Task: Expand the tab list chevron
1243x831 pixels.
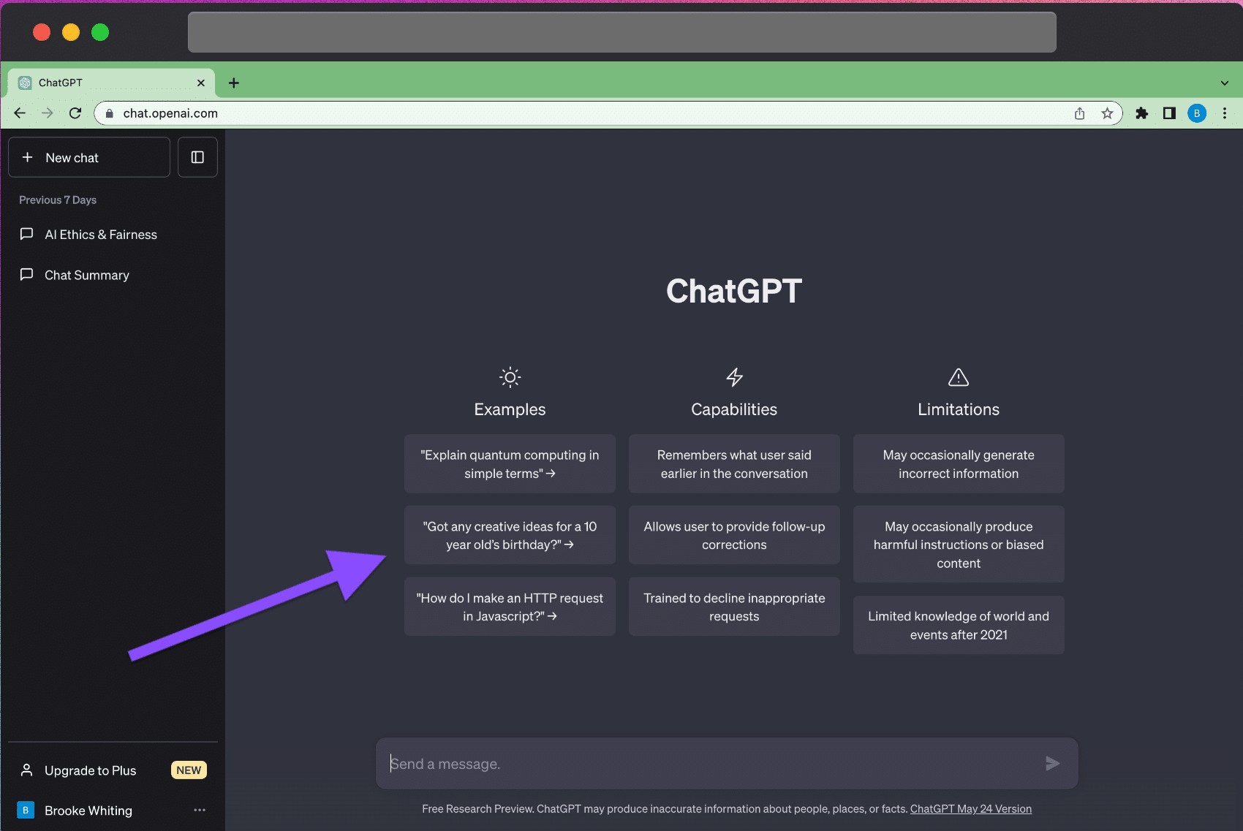Action: (1225, 83)
